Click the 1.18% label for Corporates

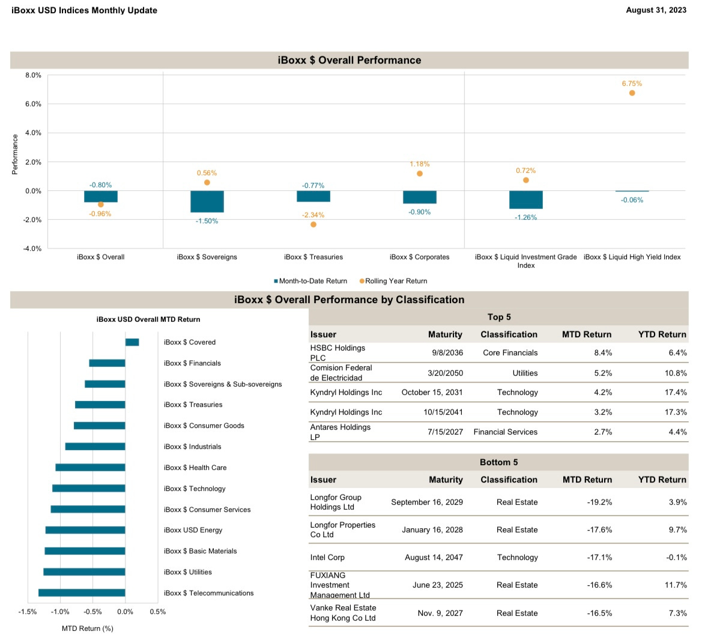click(x=420, y=164)
